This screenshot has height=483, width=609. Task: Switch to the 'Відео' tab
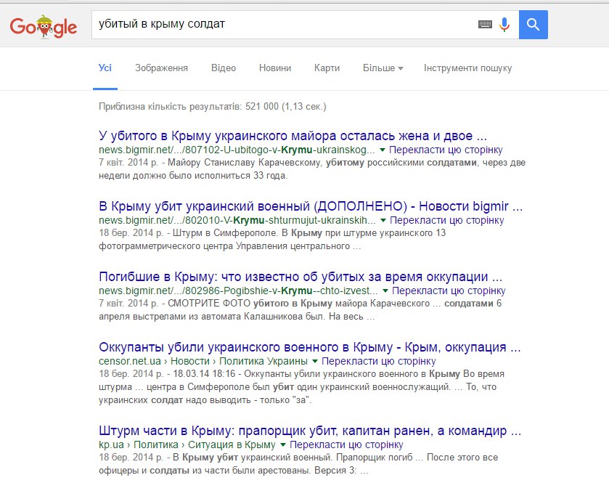tap(224, 68)
